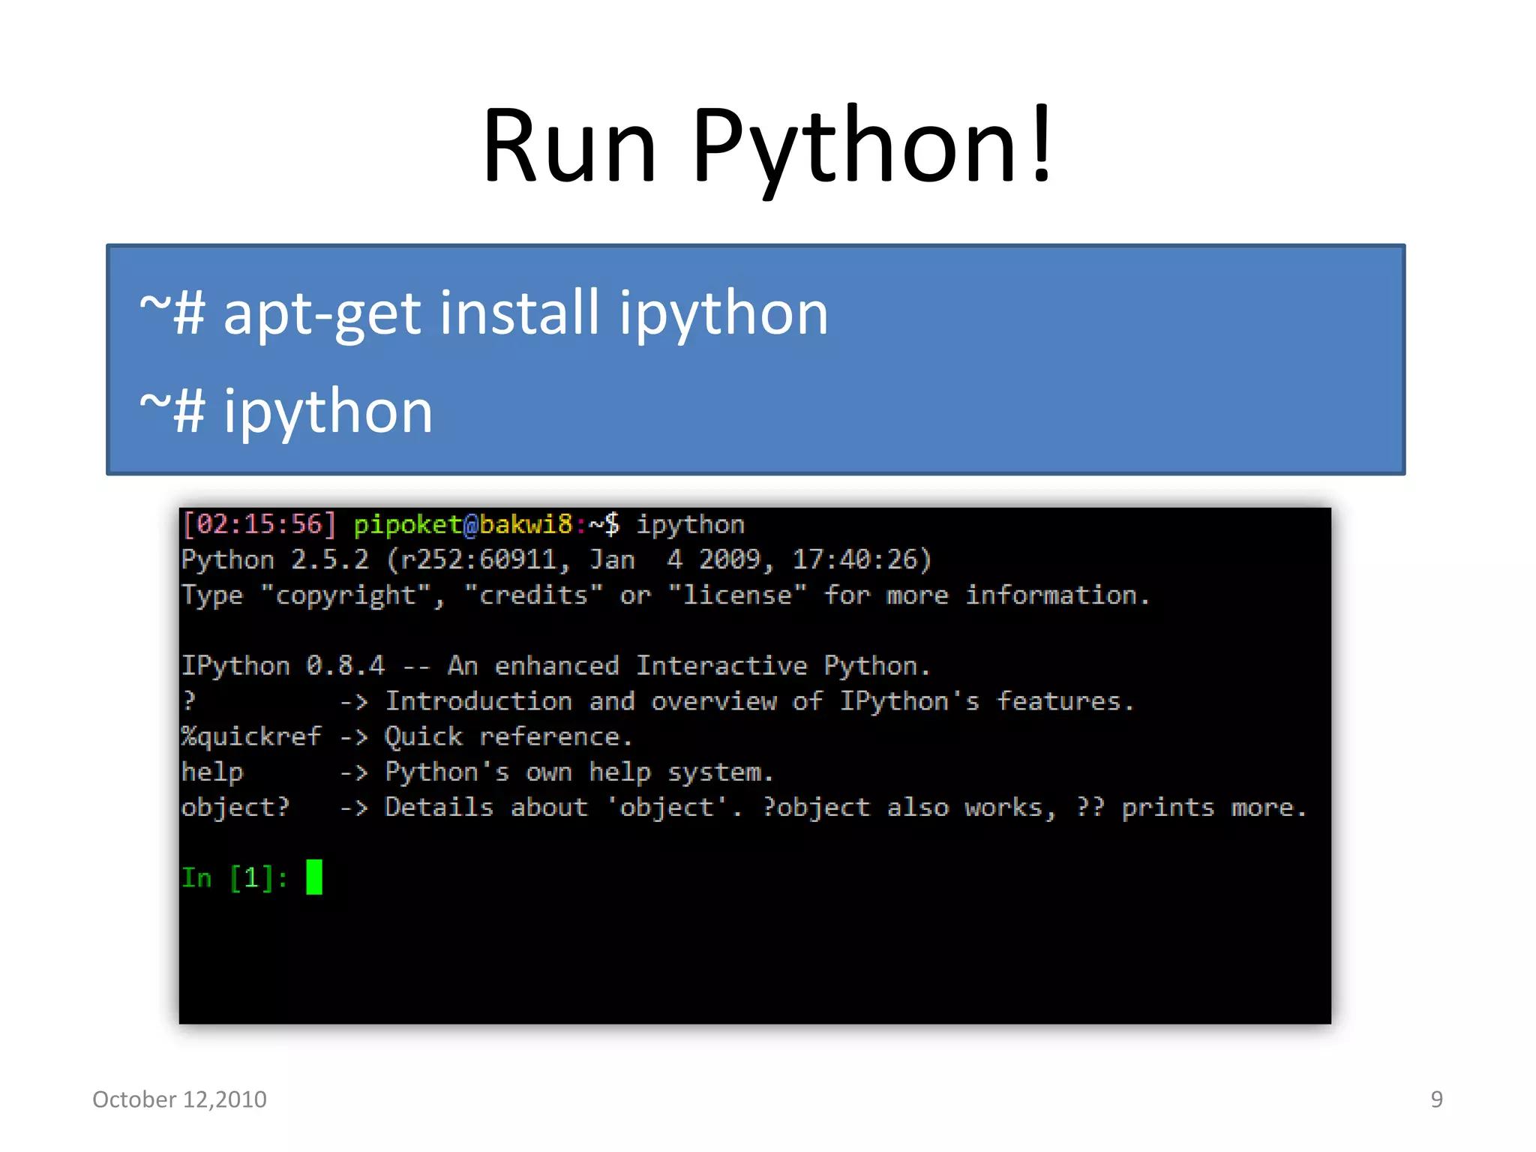Click the '? -> Introduction and overview' line
The image size is (1536, 1152).
click(x=658, y=701)
